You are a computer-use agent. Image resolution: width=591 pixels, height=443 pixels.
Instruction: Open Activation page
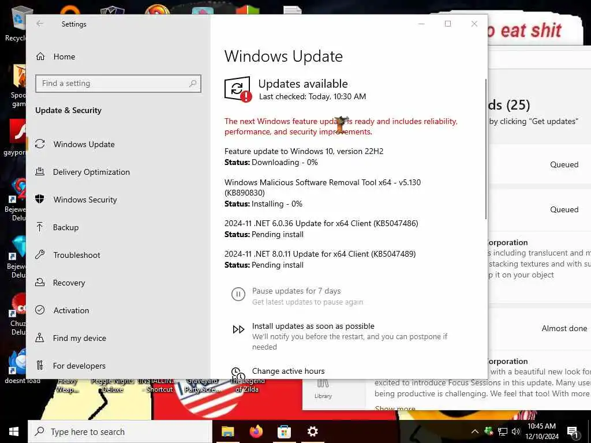(x=71, y=310)
